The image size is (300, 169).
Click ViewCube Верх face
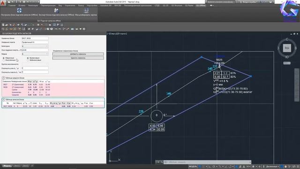pyautogui.click(x=286, y=48)
